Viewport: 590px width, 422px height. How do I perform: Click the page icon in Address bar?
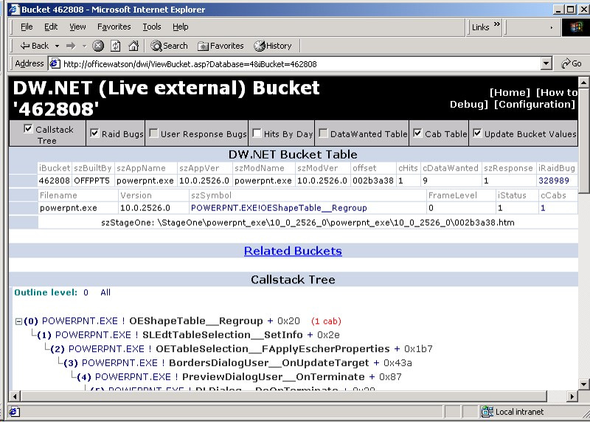55,63
